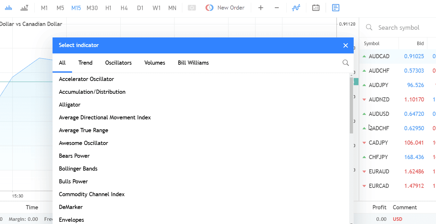Click the Search symbol input field
Image resolution: width=436 pixels, height=224 pixels.
(399, 28)
